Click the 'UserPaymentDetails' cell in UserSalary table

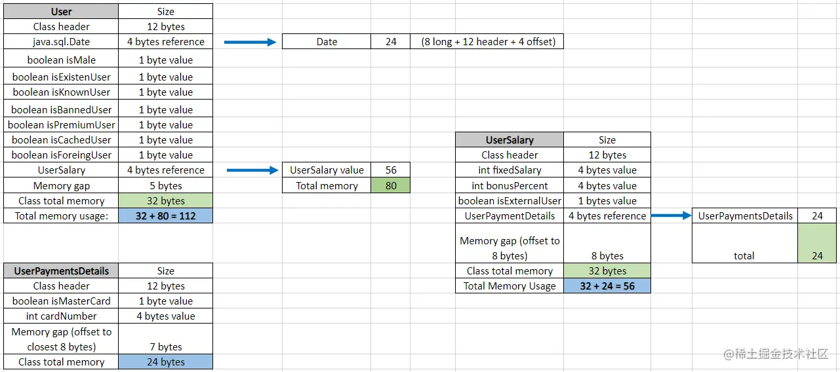(x=510, y=215)
